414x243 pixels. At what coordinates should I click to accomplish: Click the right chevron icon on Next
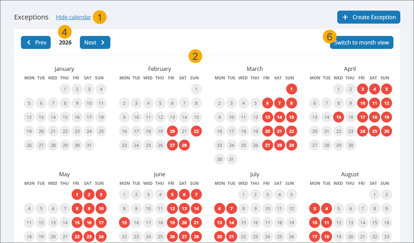tap(103, 42)
